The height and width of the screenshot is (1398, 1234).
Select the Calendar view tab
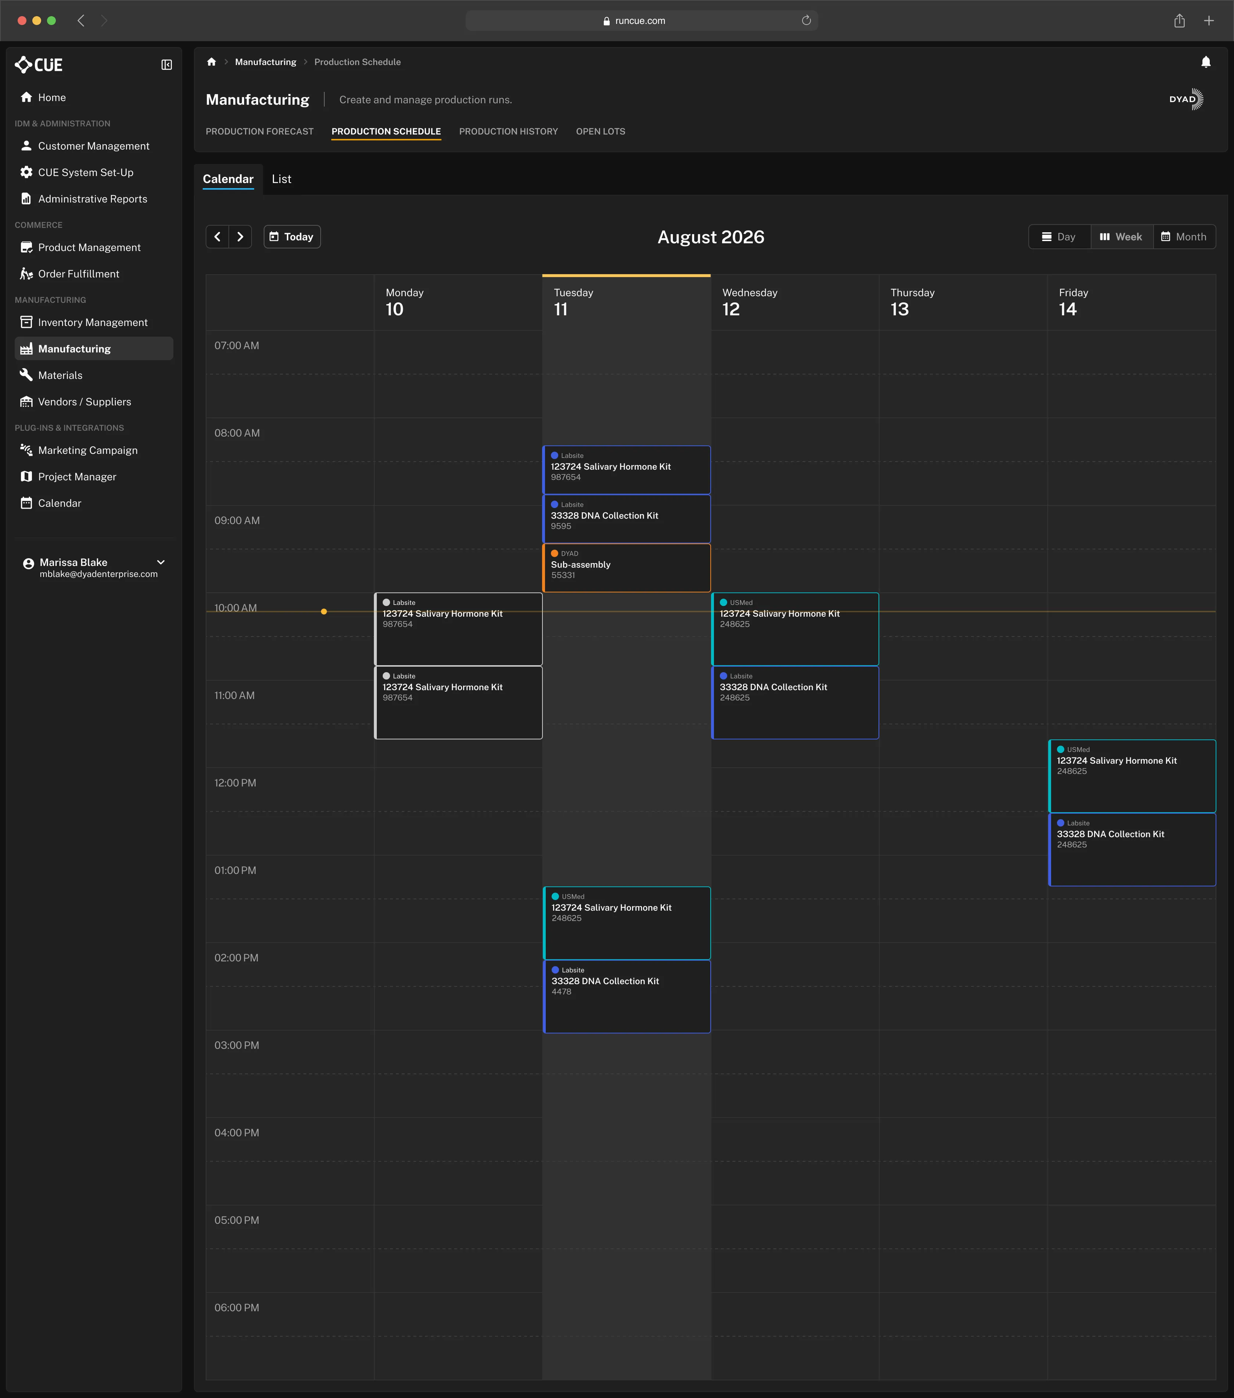228,179
